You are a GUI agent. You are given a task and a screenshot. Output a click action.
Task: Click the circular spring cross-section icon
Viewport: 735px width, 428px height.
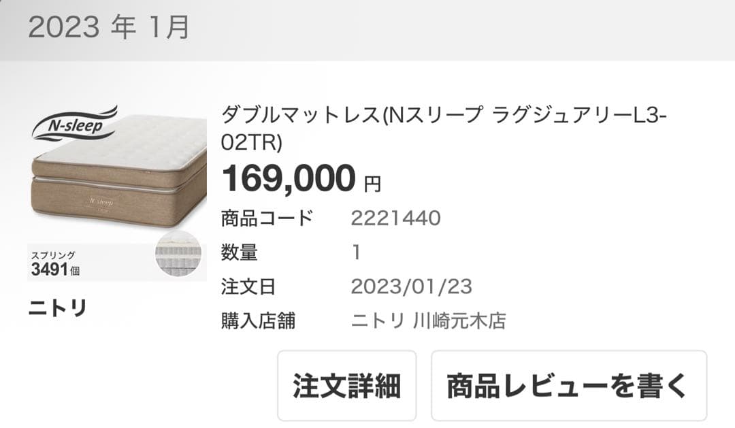[178, 254]
